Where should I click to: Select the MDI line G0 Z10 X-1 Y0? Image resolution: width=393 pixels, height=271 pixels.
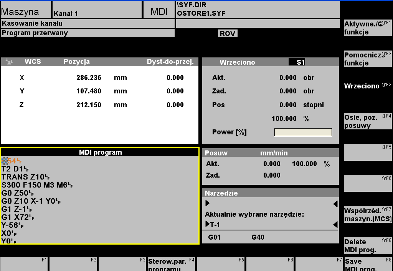pyautogui.click(x=31, y=201)
